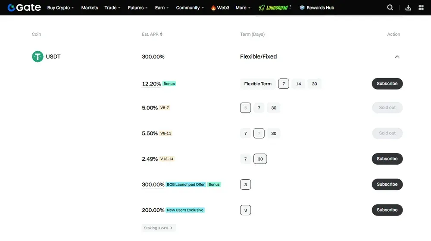Sort by Est. APR arrows

tap(161, 34)
